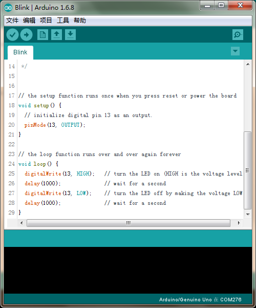
Task: Select the Blink sketch tab
Action: pos(20,52)
